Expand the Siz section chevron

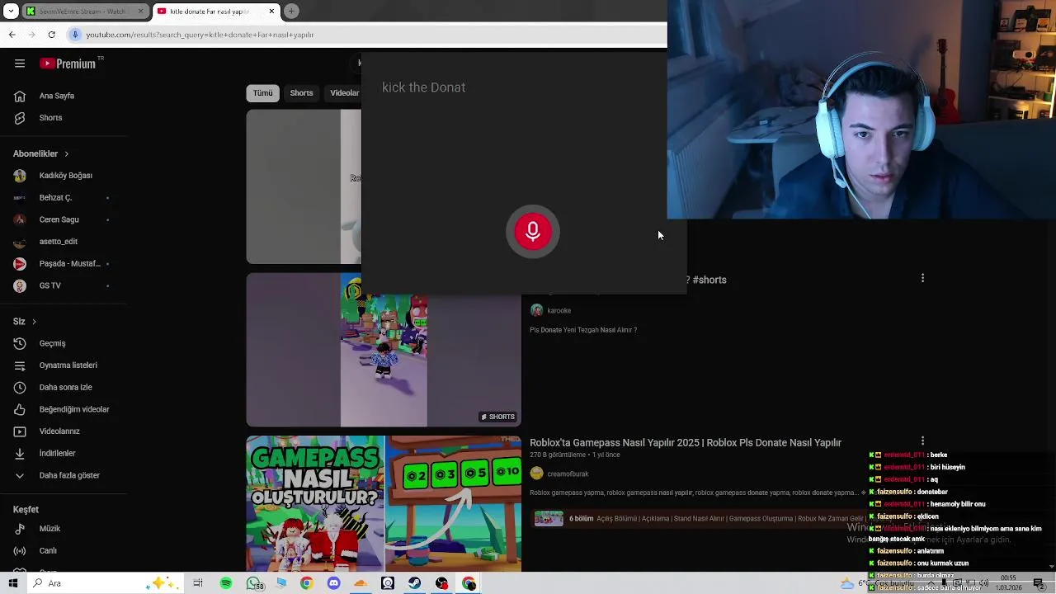(34, 322)
